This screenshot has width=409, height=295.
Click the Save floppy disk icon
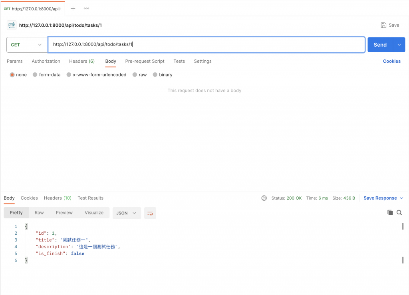tap(383, 25)
